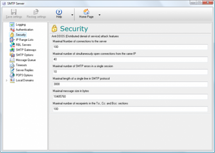Click the Restore settings icon
The image size is (215, 153).
pos(36,12)
